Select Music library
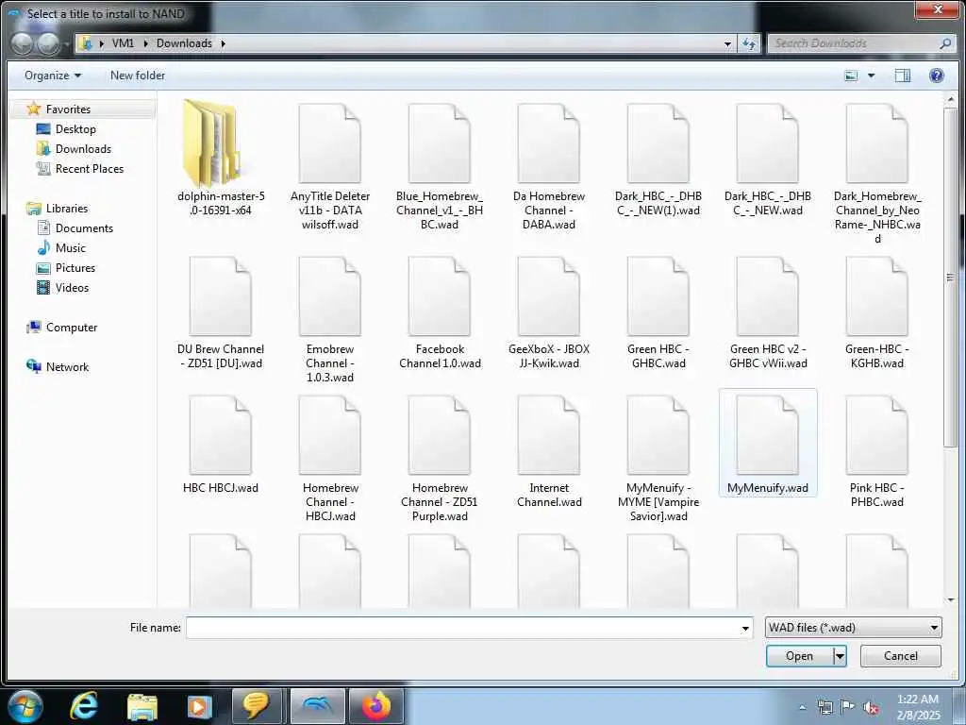Viewport: 966px width, 725px height. 70,248
